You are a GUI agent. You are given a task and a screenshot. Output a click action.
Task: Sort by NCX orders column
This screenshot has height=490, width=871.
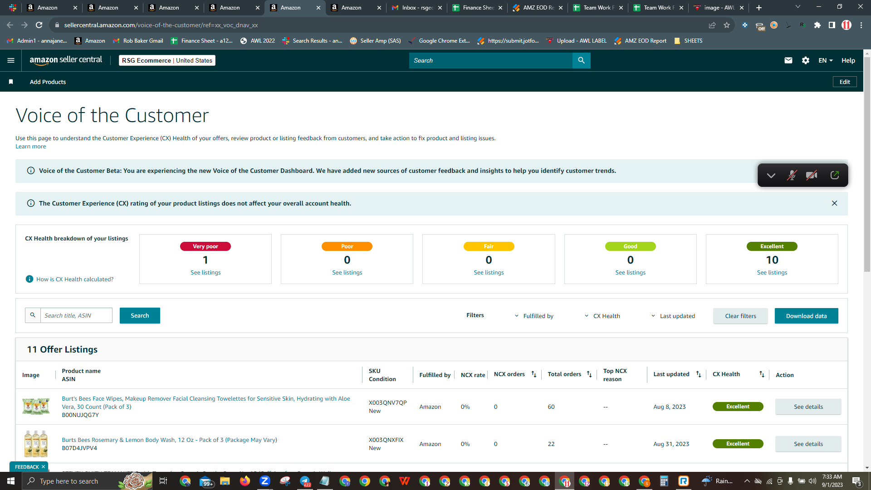click(534, 374)
